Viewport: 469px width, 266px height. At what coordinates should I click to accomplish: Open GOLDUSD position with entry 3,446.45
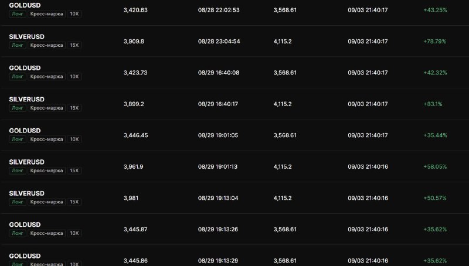pyautogui.click(x=235, y=135)
